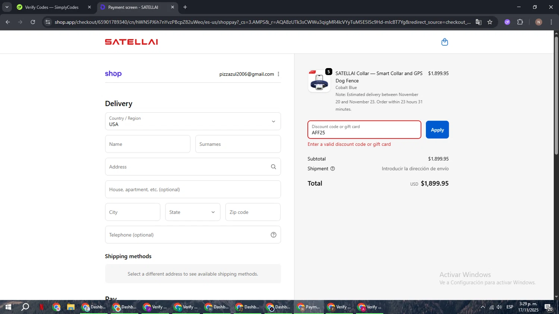Click the City input field
This screenshot has width=559, height=314.
coord(133,212)
